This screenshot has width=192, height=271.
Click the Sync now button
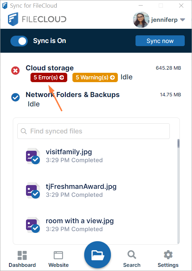(160, 41)
